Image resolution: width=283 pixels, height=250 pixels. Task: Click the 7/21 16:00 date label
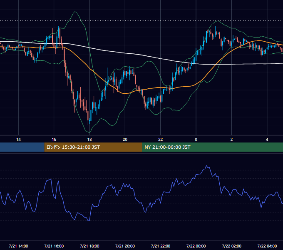point(54,246)
